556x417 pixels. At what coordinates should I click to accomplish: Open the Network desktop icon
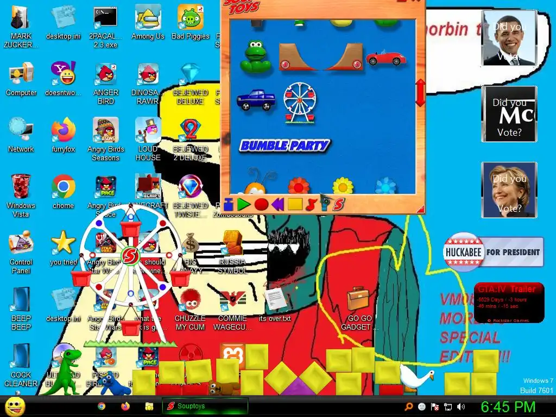pyautogui.click(x=21, y=135)
